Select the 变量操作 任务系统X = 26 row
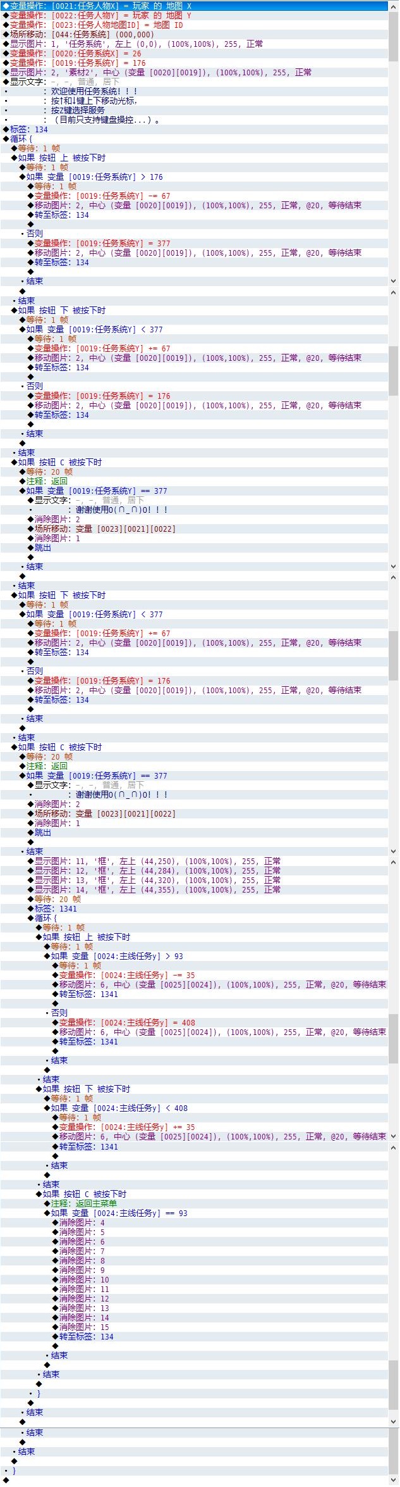Viewport: 400px width, 1487px height. [x=194, y=53]
